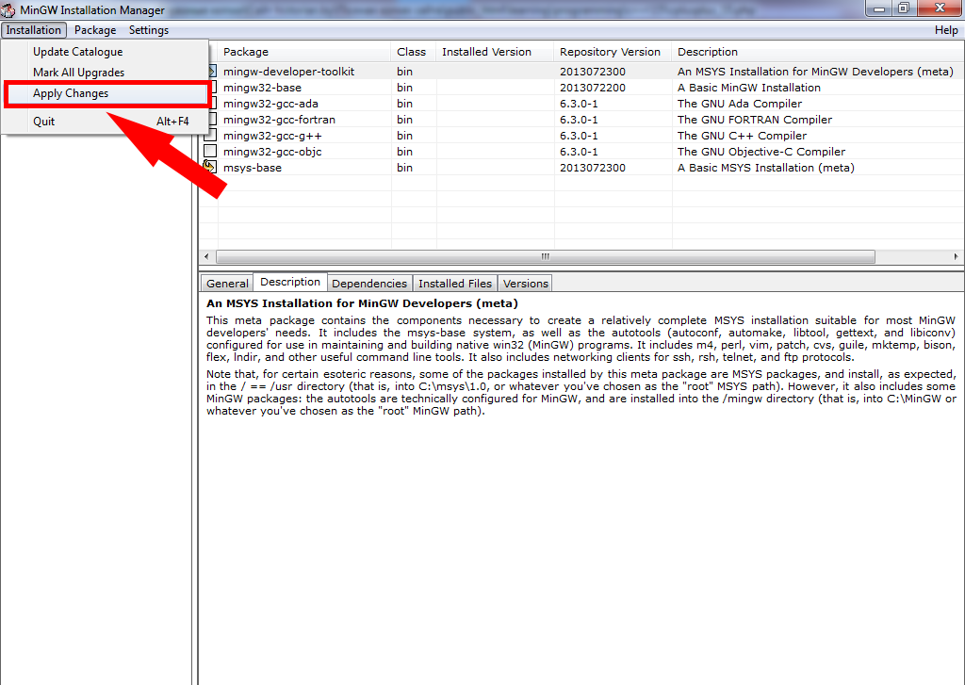Mark the mingw32-gcc-fortran package checkbox
Image resolution: width=965 pixels, height=685 pixels.
(211, 120)
